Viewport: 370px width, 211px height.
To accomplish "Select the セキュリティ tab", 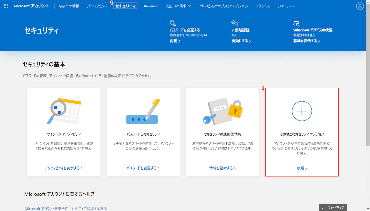I will point(126,6).
